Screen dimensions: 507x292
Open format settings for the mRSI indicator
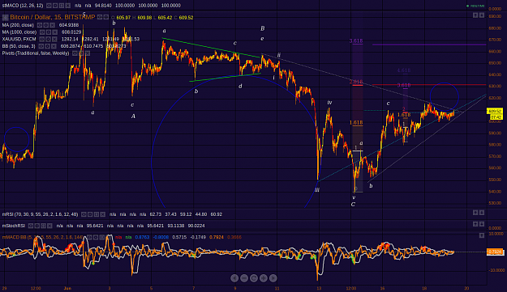point(90,214)
